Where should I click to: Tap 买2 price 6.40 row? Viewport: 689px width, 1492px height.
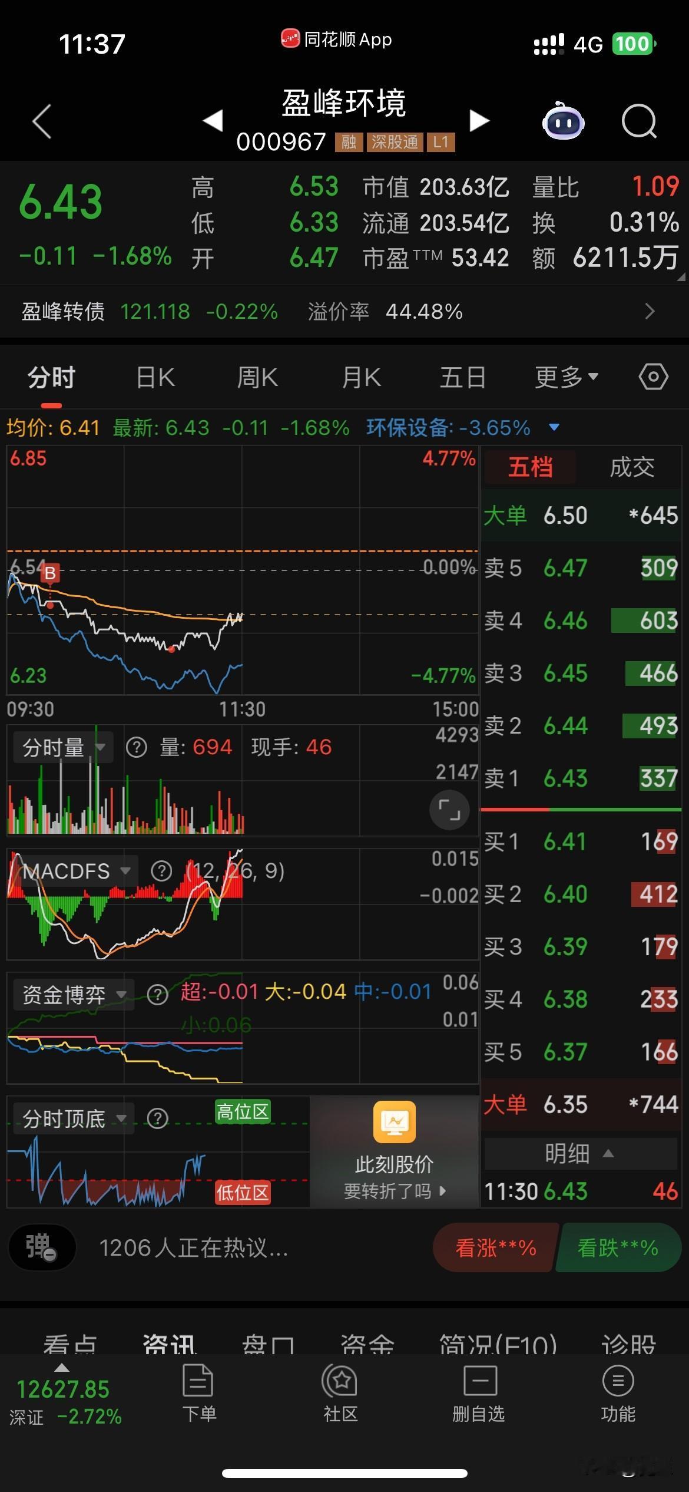pos(580,894)
